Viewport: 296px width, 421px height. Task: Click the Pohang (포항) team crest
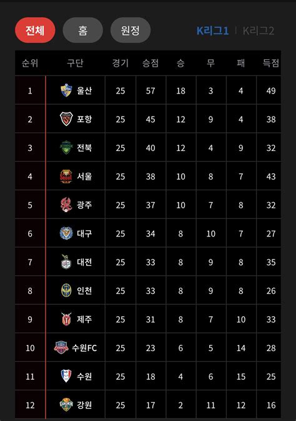click(x=66, y=119)
